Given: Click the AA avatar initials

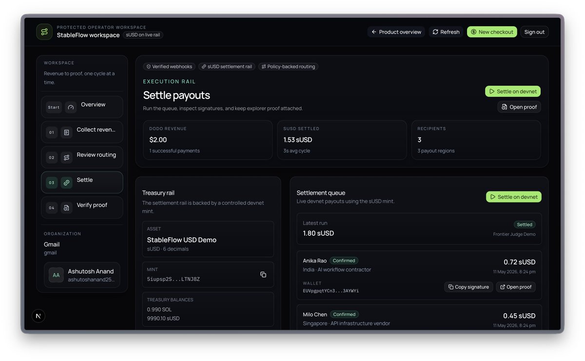Looking at the screenshot, I should point(56,275).
